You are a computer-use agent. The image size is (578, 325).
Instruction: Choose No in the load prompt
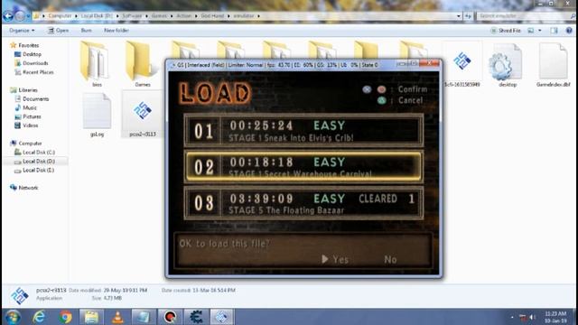click(x=390, y=259)
